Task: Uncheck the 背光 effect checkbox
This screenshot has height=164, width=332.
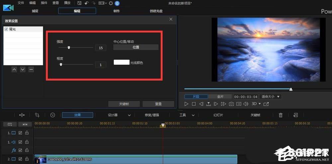Action: pos(6,29)
